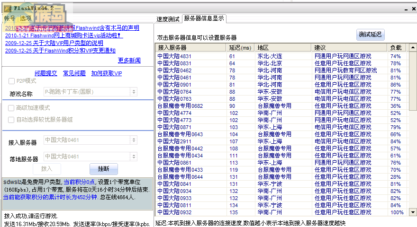Open the 帐号 menu

tap(9, 18)
